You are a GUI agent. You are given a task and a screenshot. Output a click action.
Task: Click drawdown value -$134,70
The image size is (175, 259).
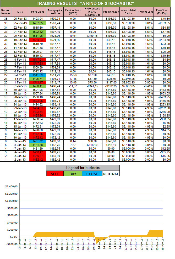[x=162, y=40]
